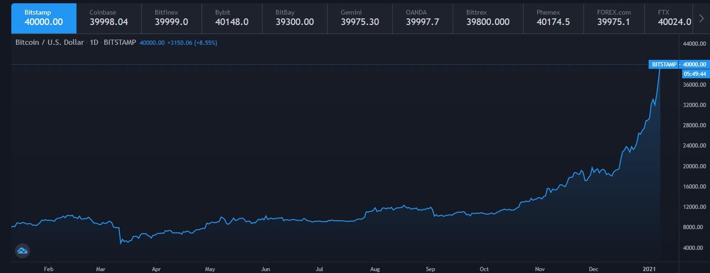Screen dimensions: 710x273
Task: Click the 32000.00 price axis label
Action: coord(694,105)
